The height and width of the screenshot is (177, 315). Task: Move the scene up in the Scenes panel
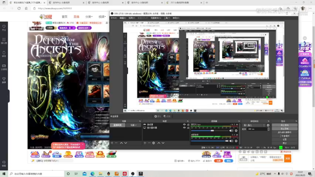click(121, 143)
